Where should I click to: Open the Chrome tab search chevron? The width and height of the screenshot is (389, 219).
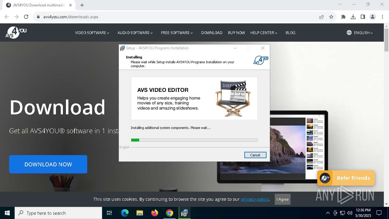point(340,5)
